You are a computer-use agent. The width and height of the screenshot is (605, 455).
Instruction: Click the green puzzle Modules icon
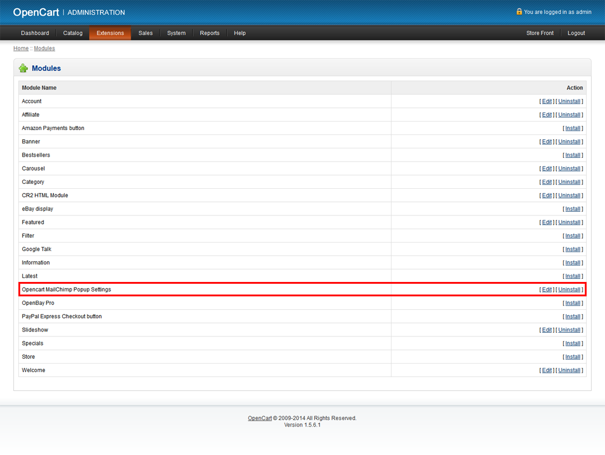[x=23, y=68]
